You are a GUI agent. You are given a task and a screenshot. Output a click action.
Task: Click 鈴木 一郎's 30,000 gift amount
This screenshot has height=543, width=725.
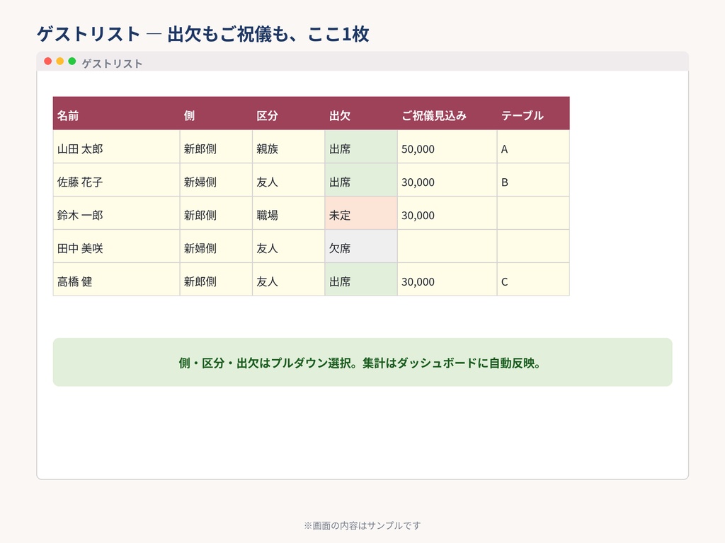click(x=447, y=214)
